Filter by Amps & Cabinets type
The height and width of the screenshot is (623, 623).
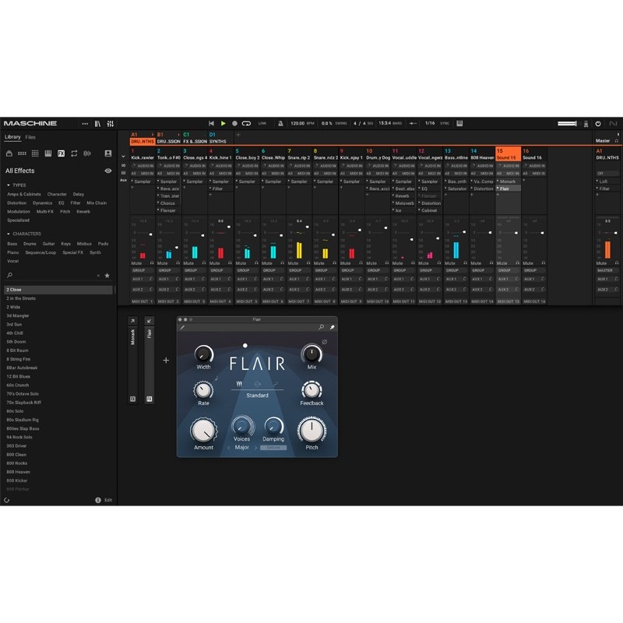pos(24,194)
